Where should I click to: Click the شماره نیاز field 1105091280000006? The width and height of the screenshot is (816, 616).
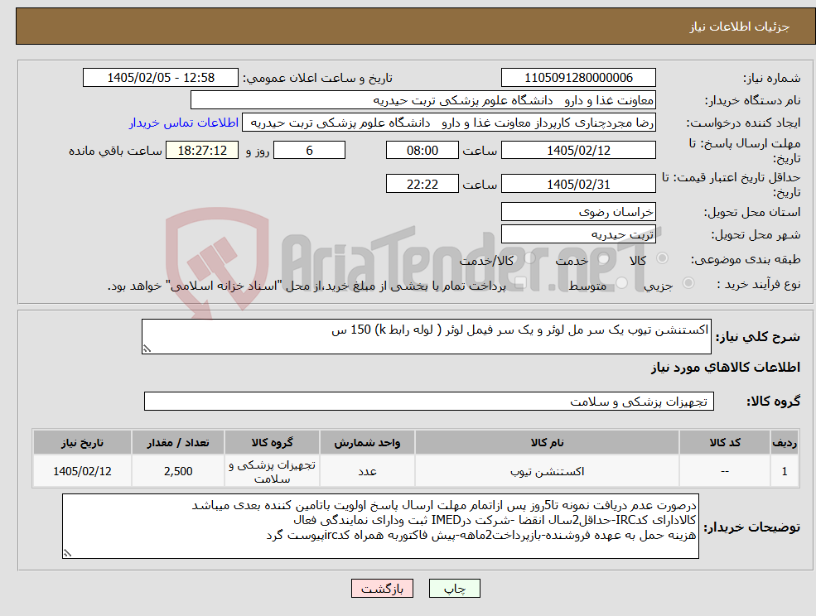pyautogui.click(x=578, y=78)
